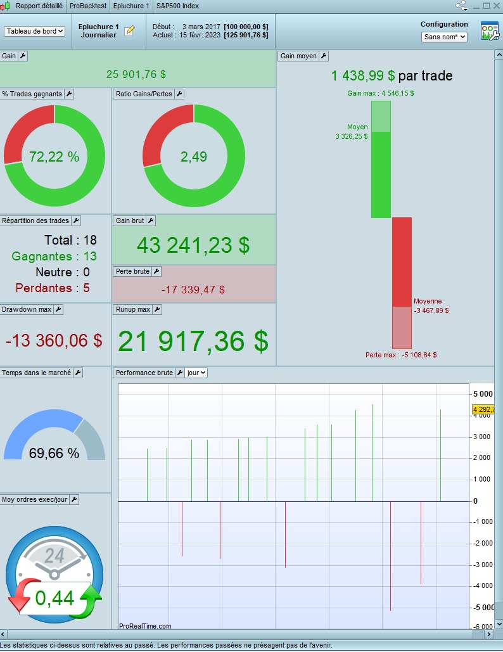This screenshot has width=503, height=652.
Task: Click the Perte max : -5 108,84 $ label
Action: pos(401,355)
